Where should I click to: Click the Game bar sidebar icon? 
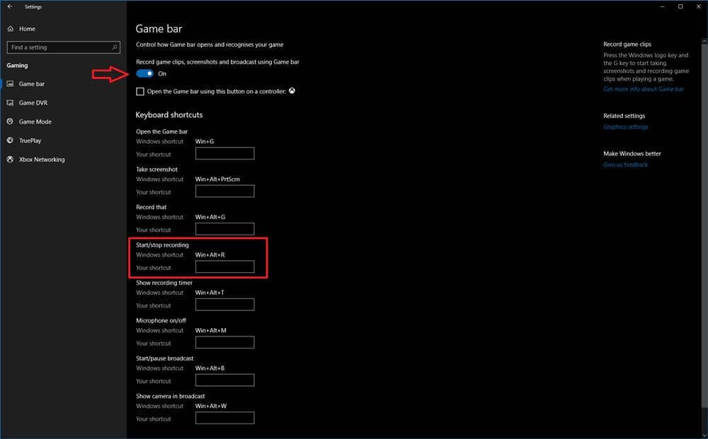click(10, 83)
